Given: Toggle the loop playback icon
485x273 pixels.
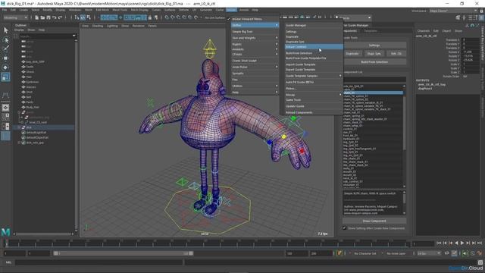Looking at the screenshot, I should point(446,253).
